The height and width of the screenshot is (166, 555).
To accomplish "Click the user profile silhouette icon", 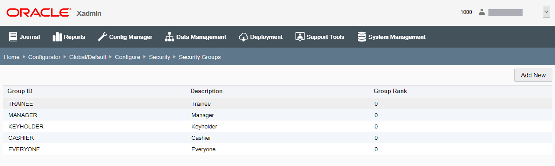I will [482, 12].
